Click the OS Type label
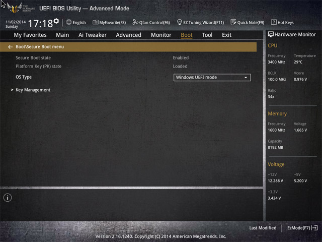The image size is (322, 242). (x=24, y=77)
